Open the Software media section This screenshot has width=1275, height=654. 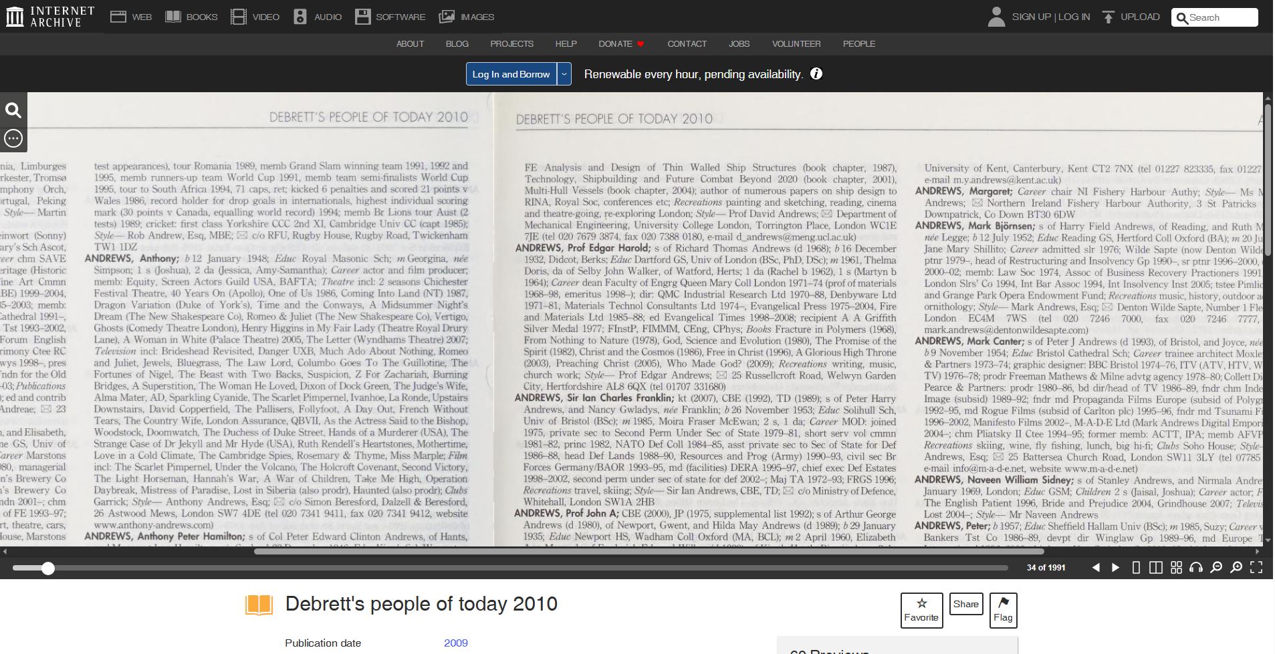point(390,17)
